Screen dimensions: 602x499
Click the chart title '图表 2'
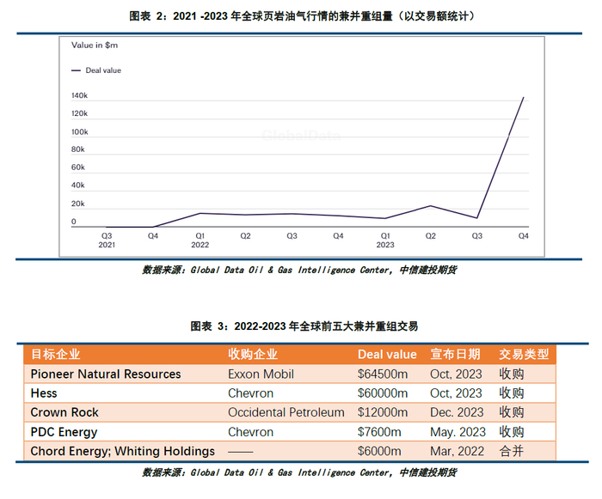tap(301, 16)
